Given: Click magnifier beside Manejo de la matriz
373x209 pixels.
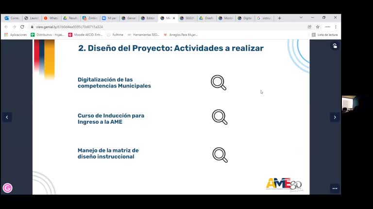Looking at the screenshot, I should (220, 155).
